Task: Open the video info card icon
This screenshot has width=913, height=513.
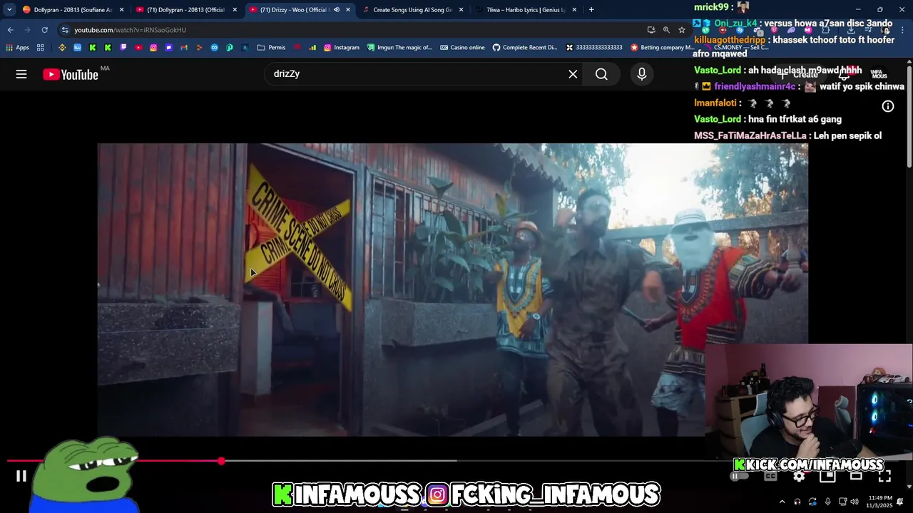Action: (888, 106)
